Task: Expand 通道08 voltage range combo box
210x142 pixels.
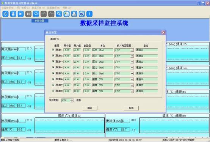Action: click(132, 91)
